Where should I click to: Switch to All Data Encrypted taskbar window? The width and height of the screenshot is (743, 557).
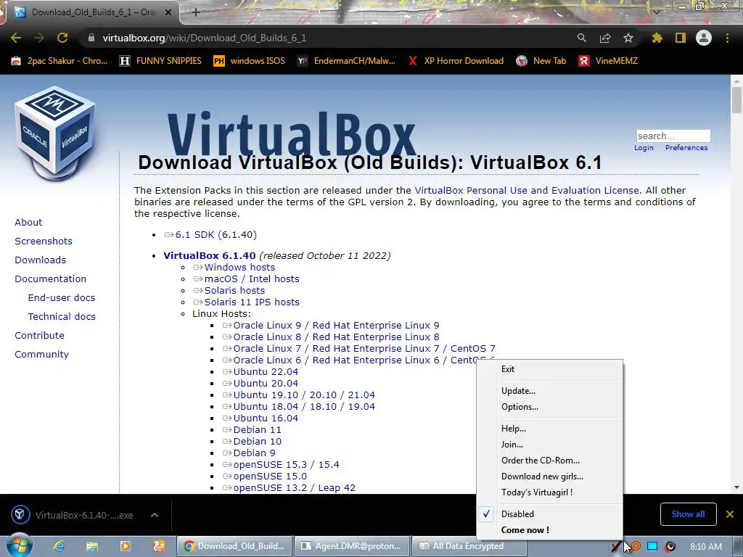[x=469, y=546]
